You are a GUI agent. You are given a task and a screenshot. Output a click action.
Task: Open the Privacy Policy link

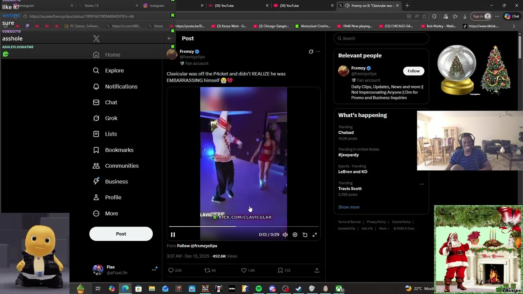pos(376,222)
